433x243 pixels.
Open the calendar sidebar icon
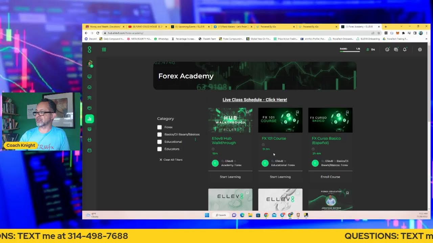(x=89, y=150)
